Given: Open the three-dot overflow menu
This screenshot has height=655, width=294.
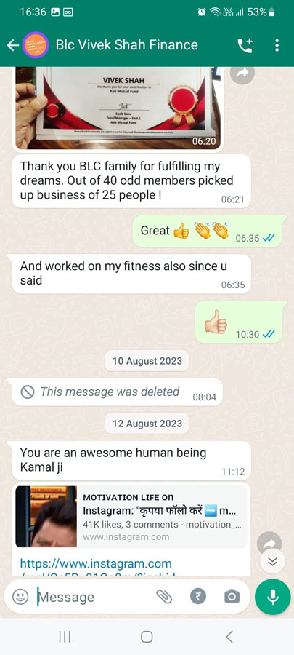Looking at the screenshot, I should coord(277,45).
